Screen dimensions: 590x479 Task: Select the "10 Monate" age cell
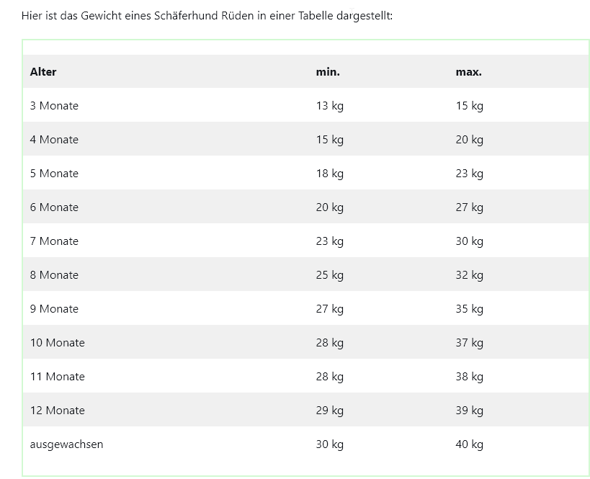pos(57,343)
